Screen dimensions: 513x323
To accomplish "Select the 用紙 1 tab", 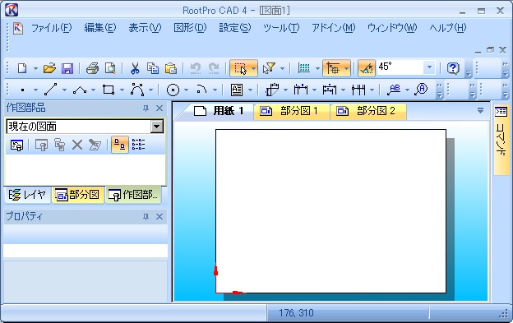I will [x=219, y=111].
